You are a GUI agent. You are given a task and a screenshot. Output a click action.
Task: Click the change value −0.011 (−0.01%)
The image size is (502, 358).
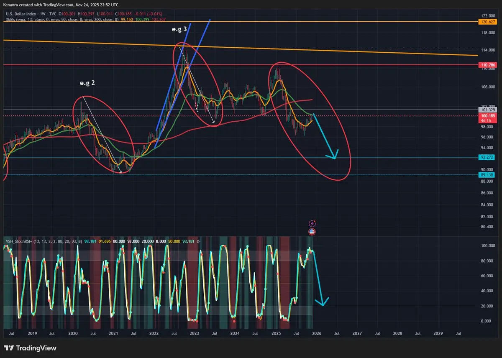[x=148, y=14]
